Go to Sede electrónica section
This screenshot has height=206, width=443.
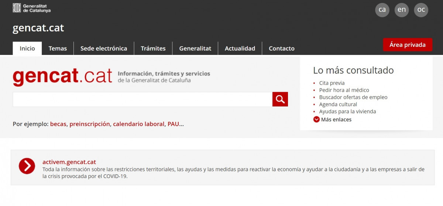pyautogui.click(x=104, y=48)
